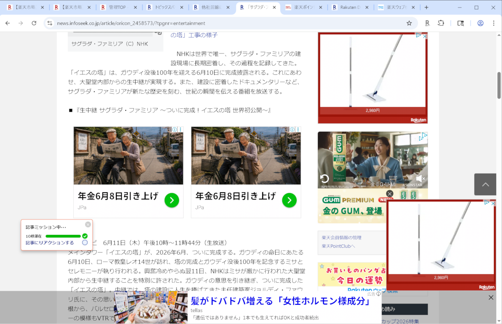Close the floating mop ad overlay
The width and height of the screenshot is (502, 324).
[x=389, y=194]
